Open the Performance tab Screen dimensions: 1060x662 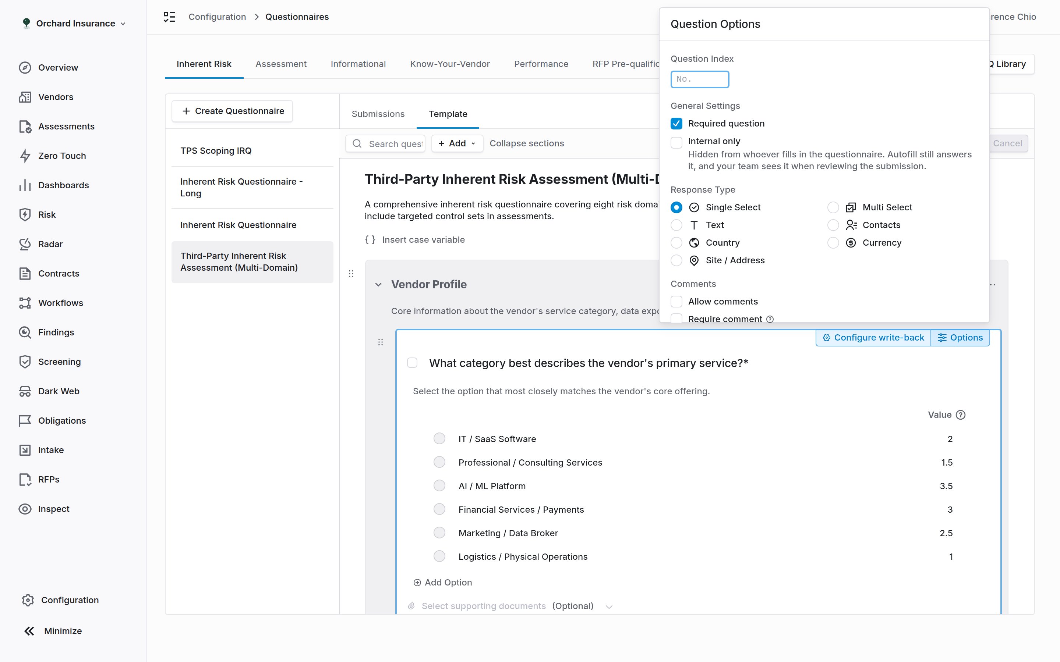pos(541,64)
